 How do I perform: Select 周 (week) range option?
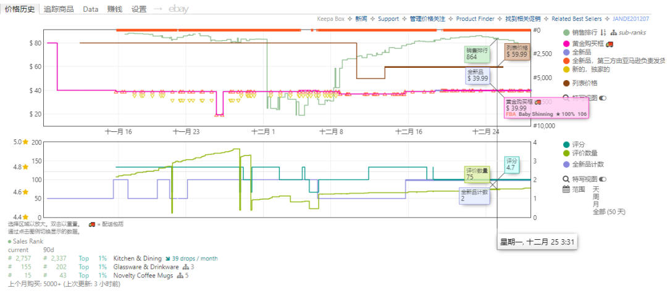click(595, 196)
